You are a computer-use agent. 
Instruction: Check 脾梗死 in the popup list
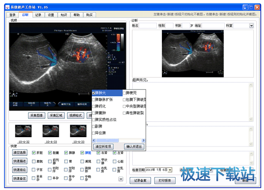pos(124,93)
